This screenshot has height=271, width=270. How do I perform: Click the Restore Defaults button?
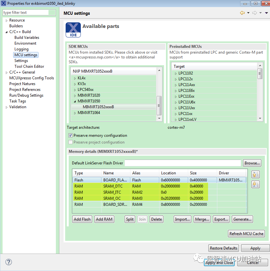(223, 248)
